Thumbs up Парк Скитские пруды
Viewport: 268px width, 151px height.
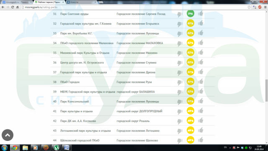[x=201, y=13]
